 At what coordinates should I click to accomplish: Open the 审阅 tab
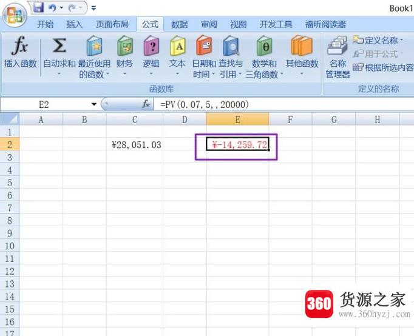(x=209, y=24)
